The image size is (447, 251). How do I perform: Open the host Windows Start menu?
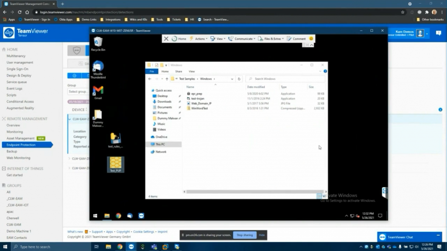5,247
